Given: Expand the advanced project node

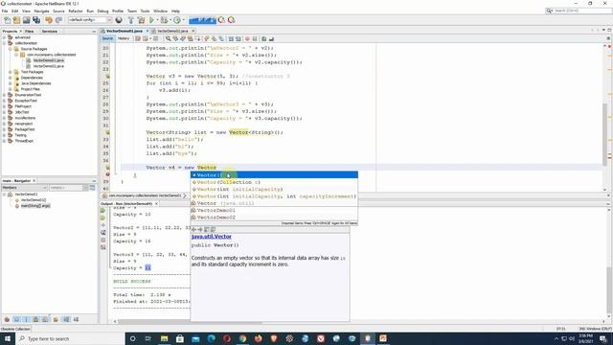Looking at the screenshot, I should (4, 37).
